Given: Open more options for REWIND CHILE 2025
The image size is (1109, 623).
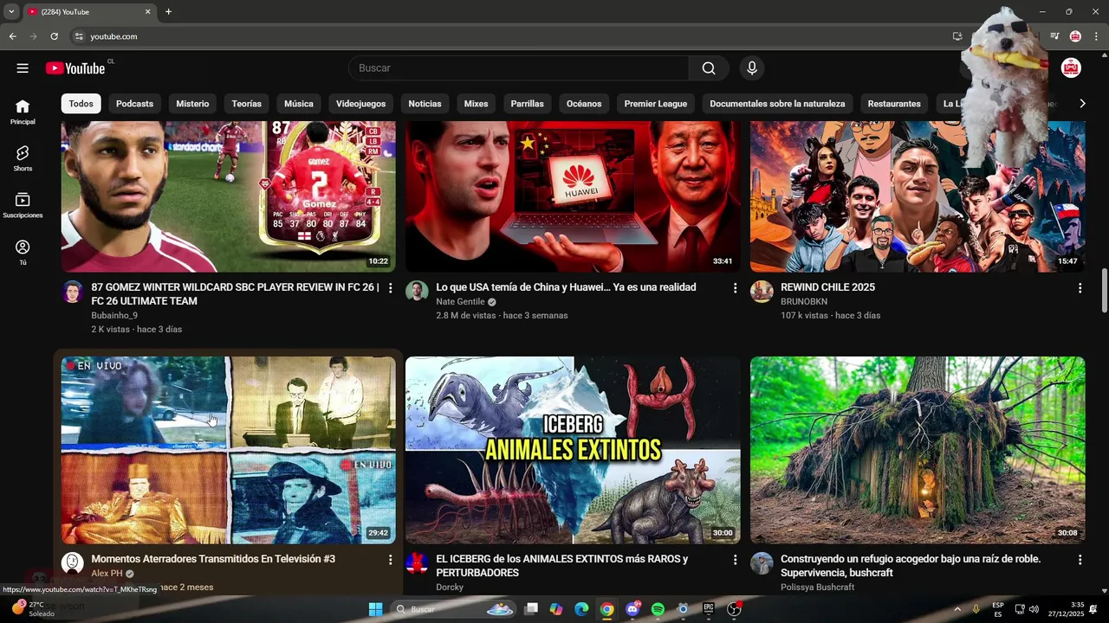Looking at the screenshot, I should point(1080,288).
